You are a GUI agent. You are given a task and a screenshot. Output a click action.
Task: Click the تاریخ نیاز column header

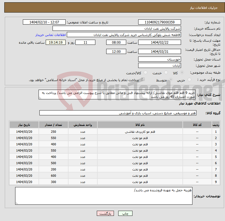point(24,125)
